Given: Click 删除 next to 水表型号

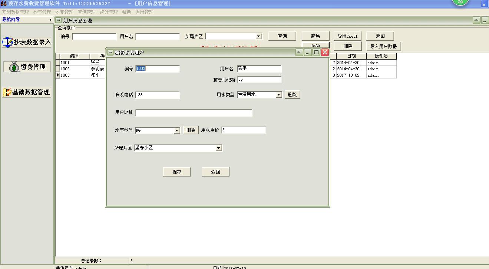Looking at the screenshot, I should (191, 130).
